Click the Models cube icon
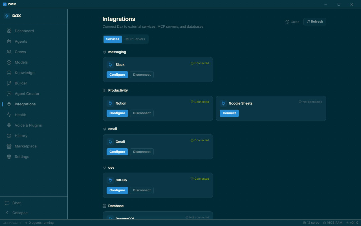The width and height of the screenshot is (361, 226). pos(9,62)
